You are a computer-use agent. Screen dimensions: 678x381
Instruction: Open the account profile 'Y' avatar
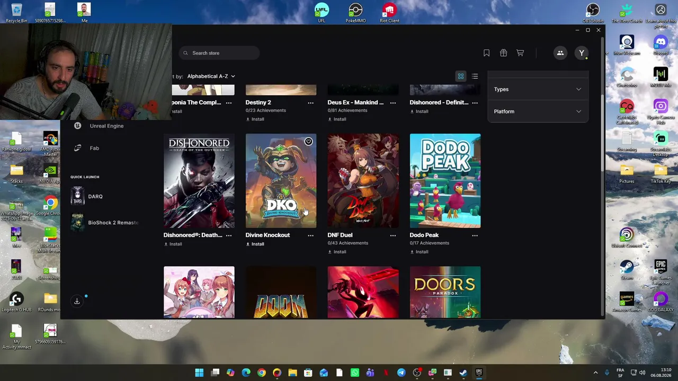(x=582, y=53)
